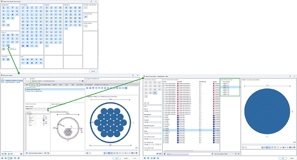Pick the angle L-section icon in the Standardized group
Viewport: 297px width, 160px height.
(17, 8)
